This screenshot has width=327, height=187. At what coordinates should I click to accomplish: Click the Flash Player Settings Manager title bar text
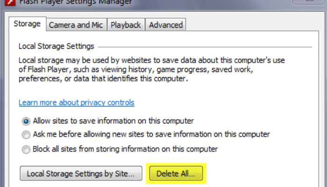click(76, 2)
